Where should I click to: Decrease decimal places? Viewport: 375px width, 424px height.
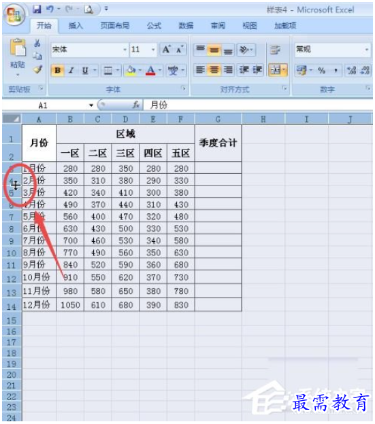365,71
